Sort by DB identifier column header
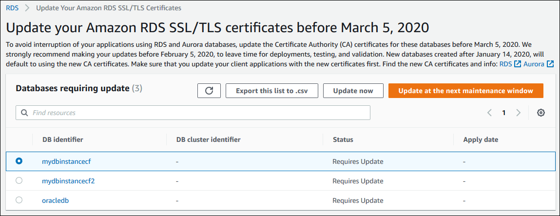 click(x=62, y=139)
